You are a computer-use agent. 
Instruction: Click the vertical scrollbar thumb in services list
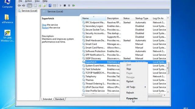[168, 68]
